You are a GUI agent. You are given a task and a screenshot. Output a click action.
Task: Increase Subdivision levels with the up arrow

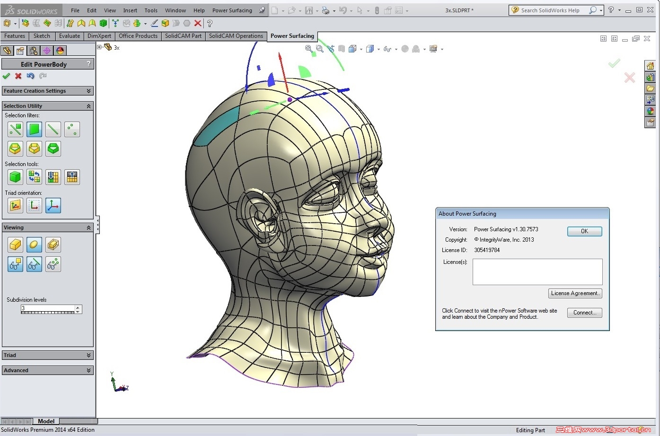[x=78, y=307]
